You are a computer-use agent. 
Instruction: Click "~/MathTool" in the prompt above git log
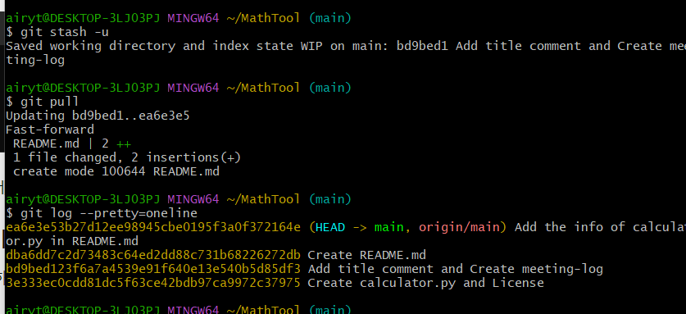263,199
